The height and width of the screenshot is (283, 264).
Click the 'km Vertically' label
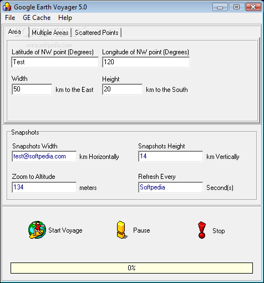pyautogui.click(x=223, y=157)
